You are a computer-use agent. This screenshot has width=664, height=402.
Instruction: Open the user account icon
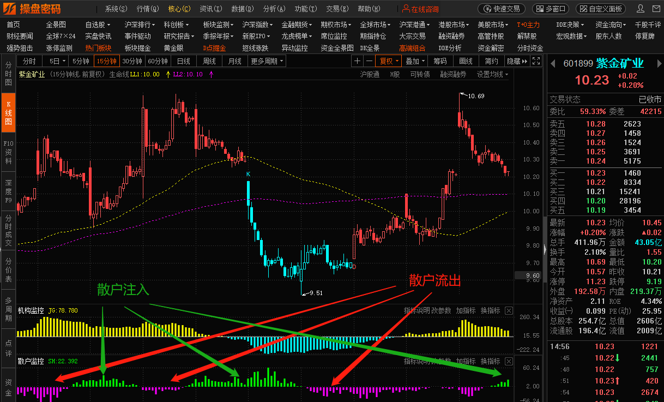[639, 9]
